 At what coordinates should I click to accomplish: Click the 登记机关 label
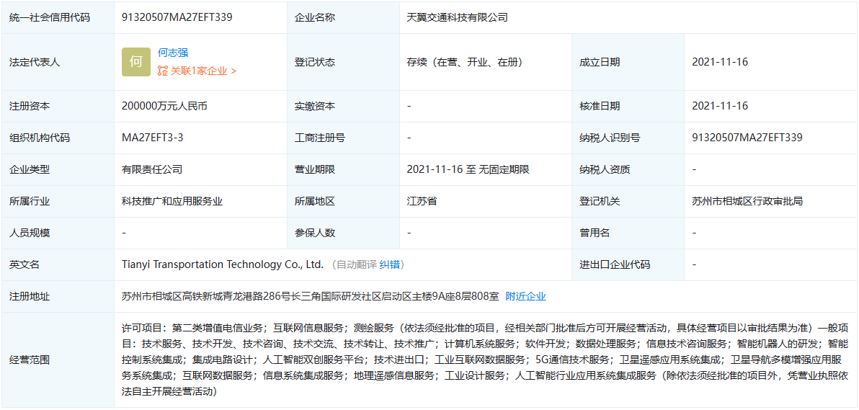click(600, 201)
